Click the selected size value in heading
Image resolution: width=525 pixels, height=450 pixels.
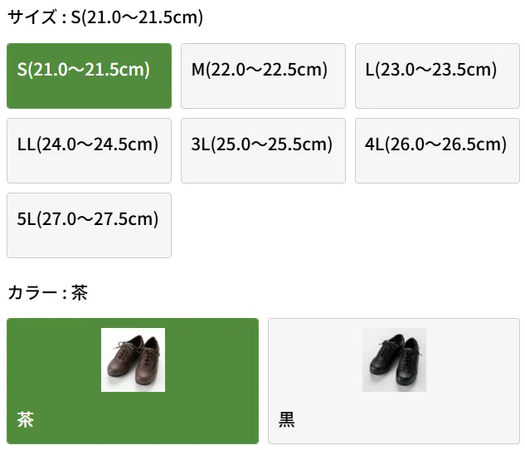(137, 17)
